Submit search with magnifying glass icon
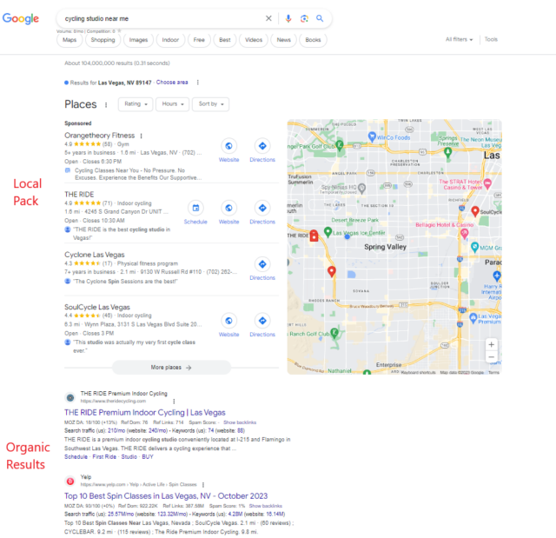The image size is (556, 538). [x=320, y=18]
